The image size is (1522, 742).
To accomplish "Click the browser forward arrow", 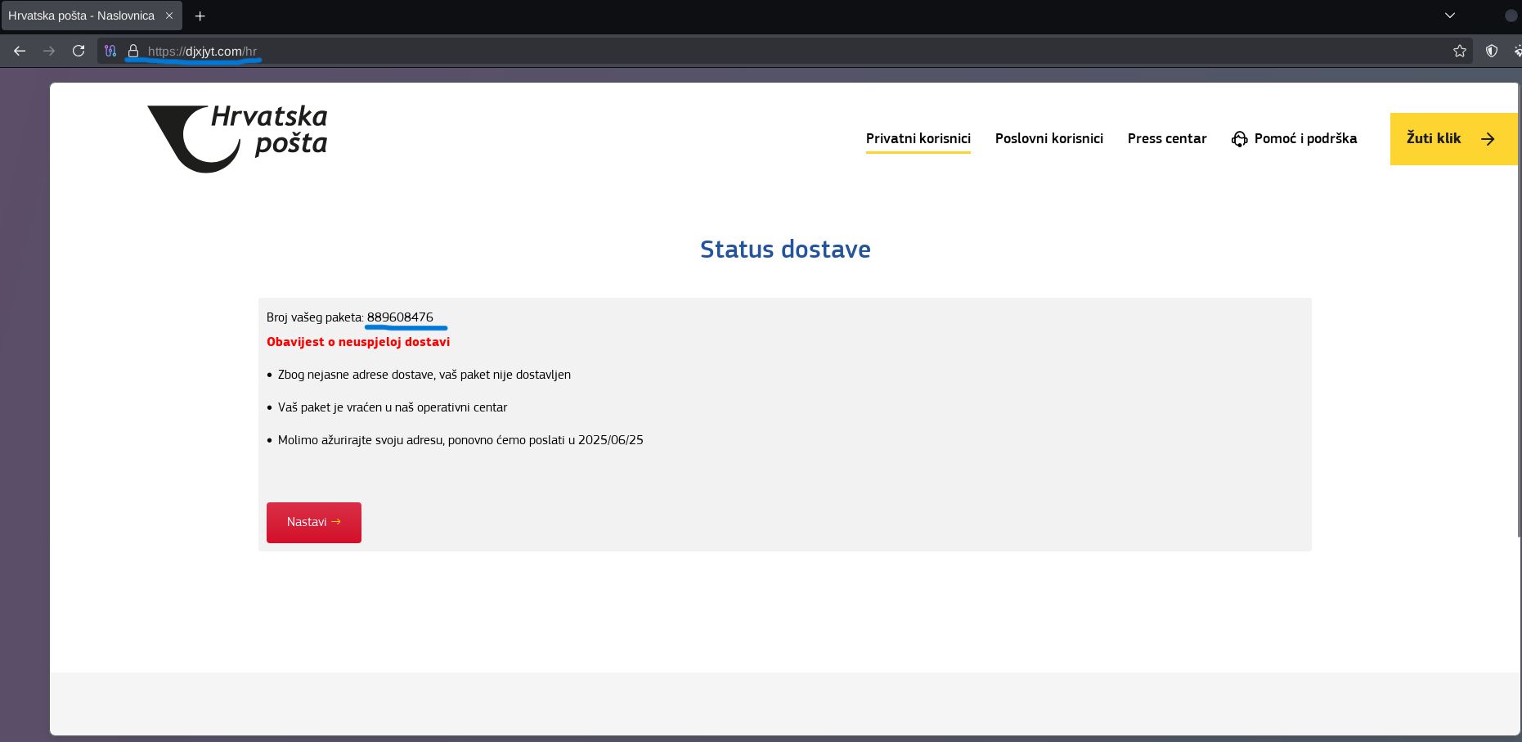I will coord(49,51).
